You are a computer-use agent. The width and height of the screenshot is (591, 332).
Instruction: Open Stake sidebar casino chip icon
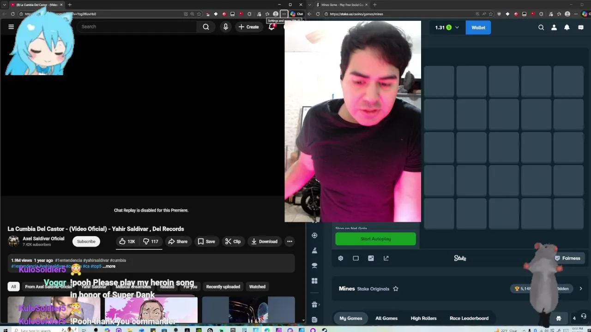[314, 235]
